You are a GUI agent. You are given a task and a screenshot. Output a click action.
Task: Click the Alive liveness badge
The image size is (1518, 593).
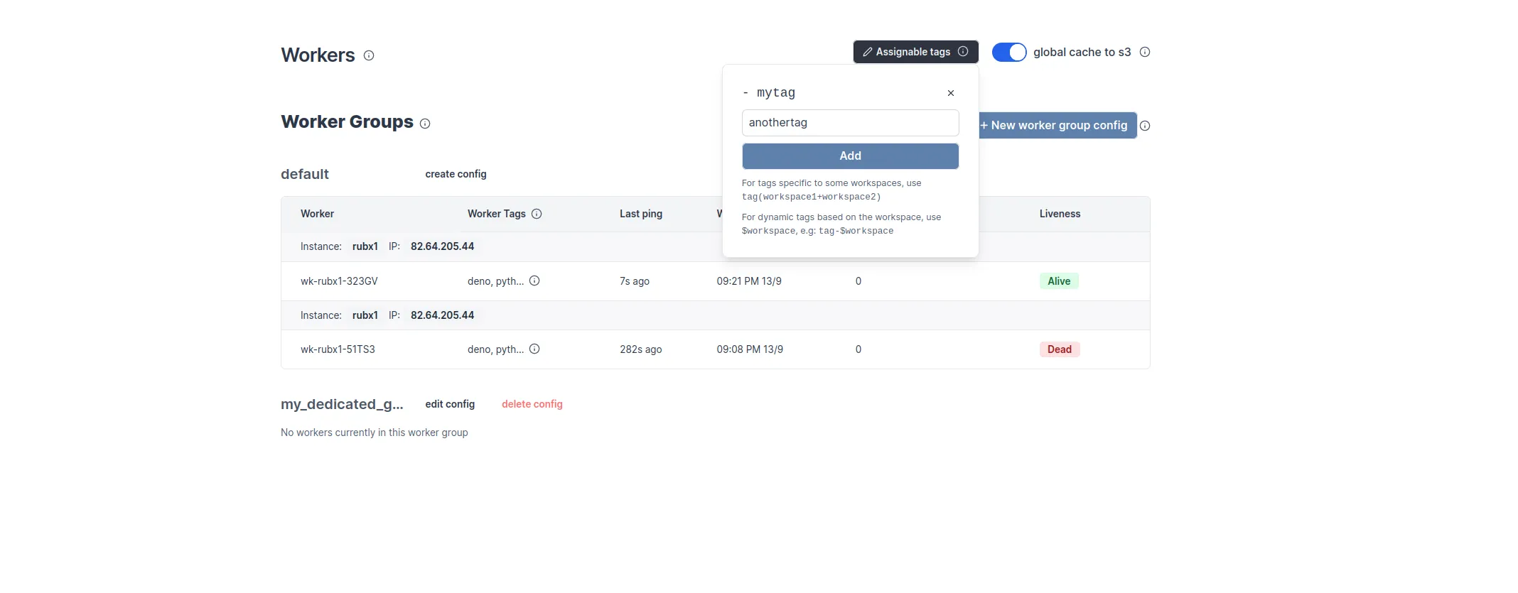click(1058, 281)
